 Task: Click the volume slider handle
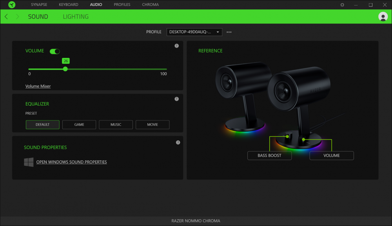(65, 69)
